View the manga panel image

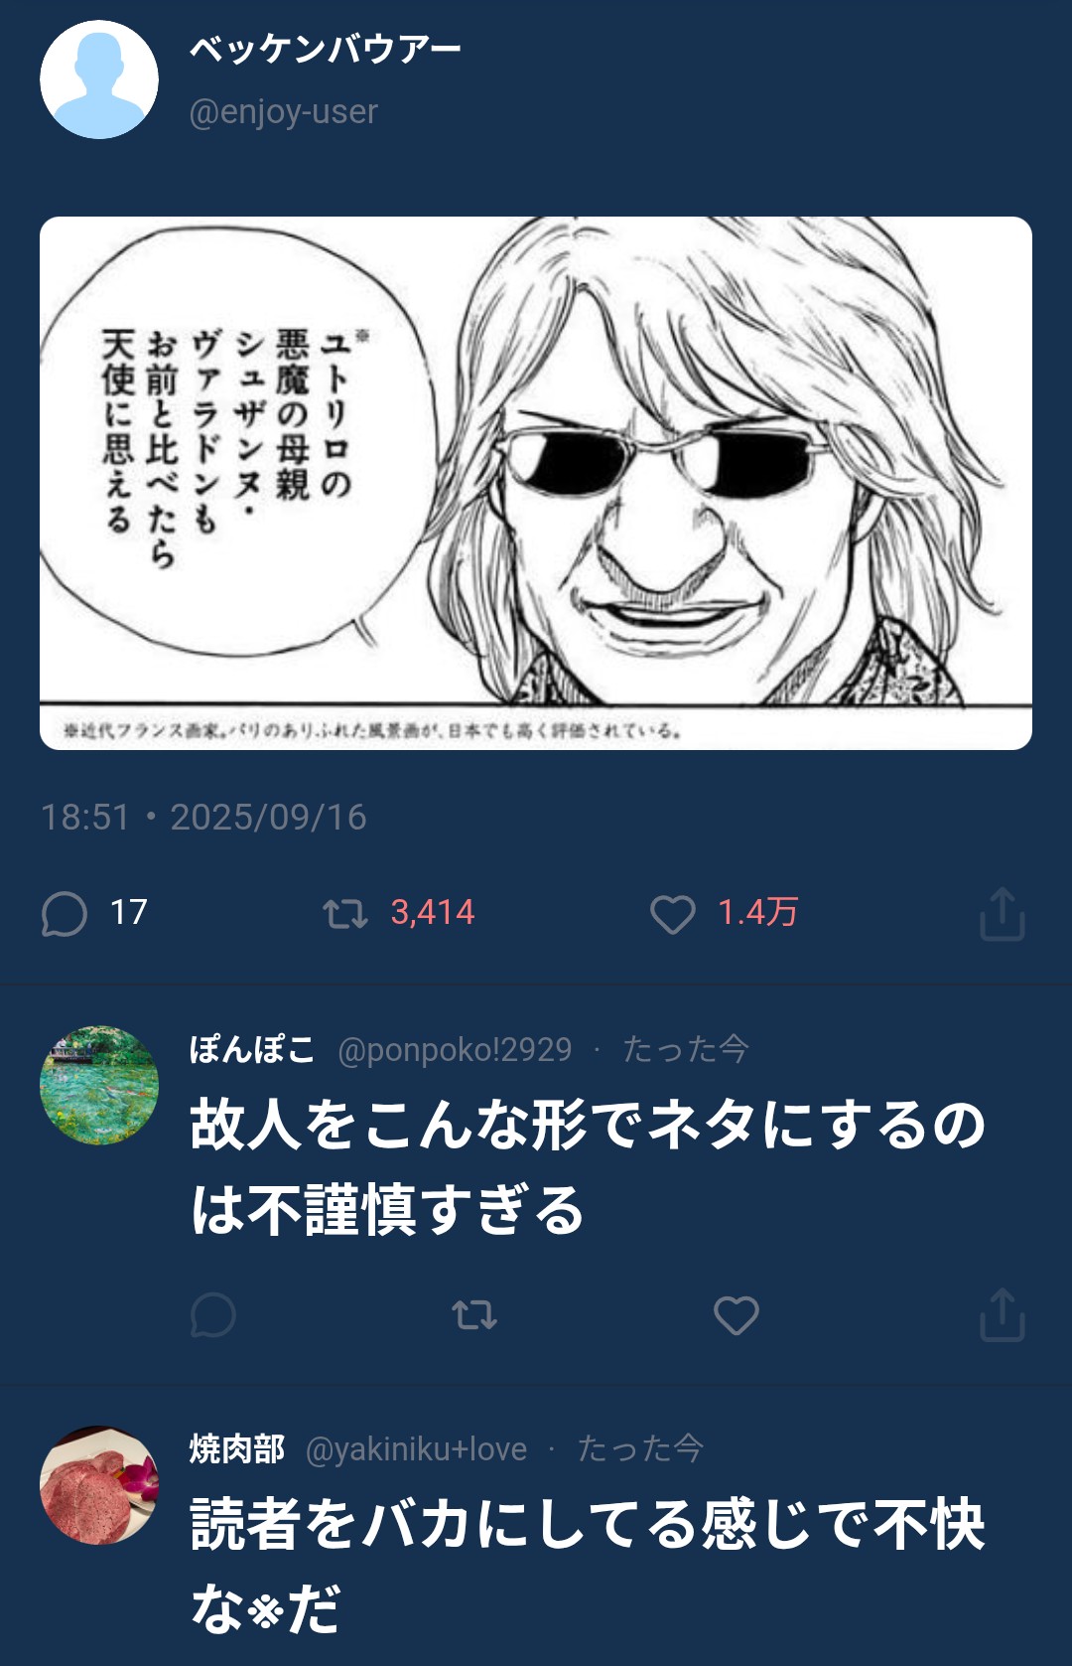(x=536, y=483)
